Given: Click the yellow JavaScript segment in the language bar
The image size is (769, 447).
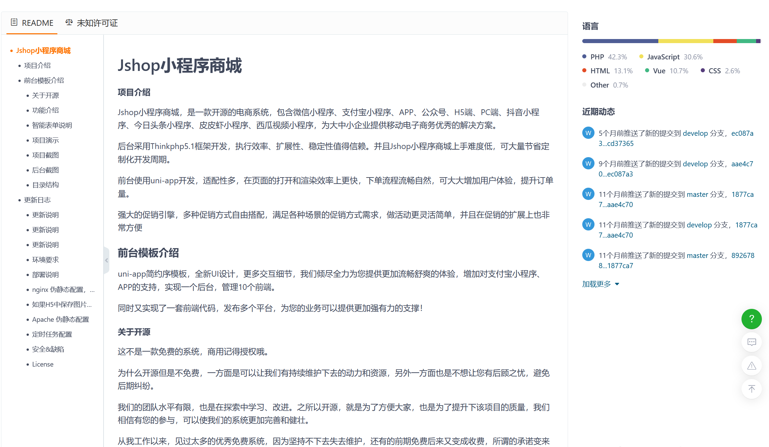Looking at the screenshot, I should click(x=686, y=40).
